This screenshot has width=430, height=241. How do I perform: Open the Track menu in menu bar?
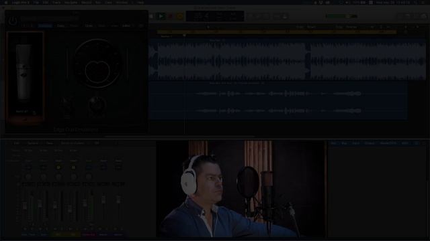coord(56,3)
